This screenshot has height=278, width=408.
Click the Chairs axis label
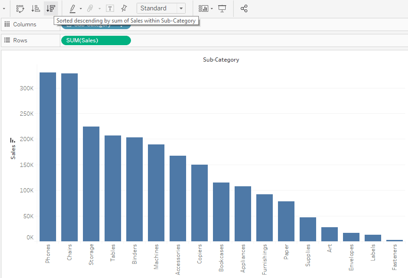69,252
